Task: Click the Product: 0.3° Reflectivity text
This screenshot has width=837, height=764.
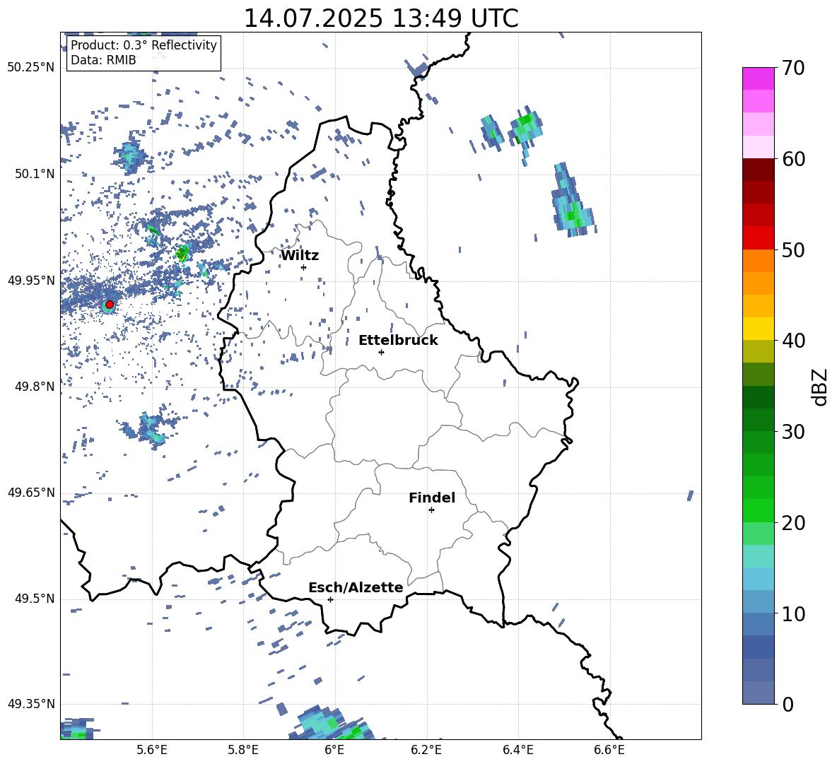Action: click(x=144, y=45)
